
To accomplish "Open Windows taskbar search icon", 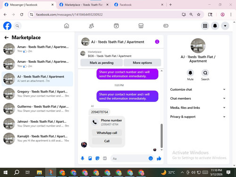I will (x=17, y=172).
